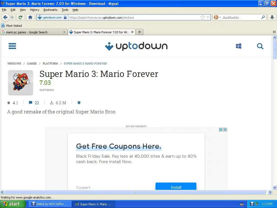Open the Tools menu

[x=65, y=10]
